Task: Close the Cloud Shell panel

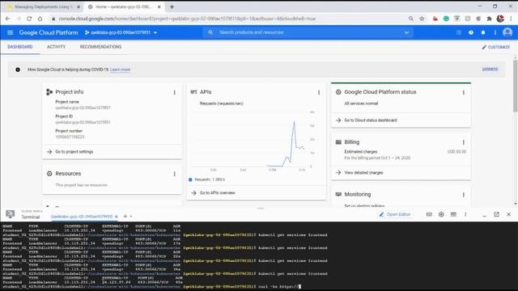Action: (509, 214)
